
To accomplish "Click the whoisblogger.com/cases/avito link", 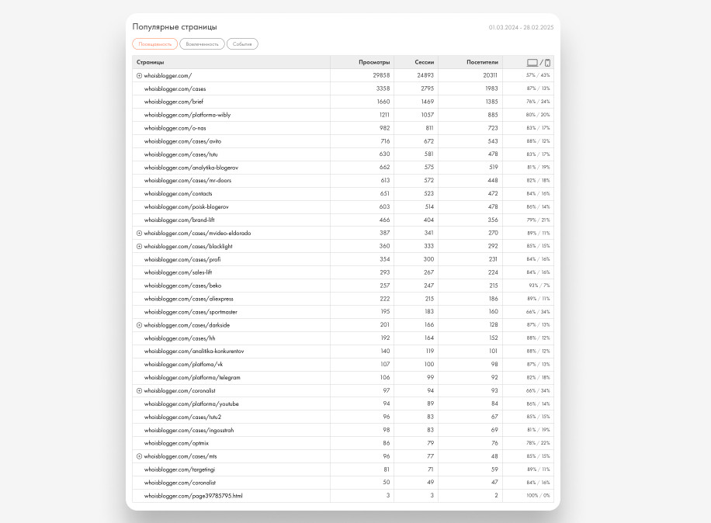I will tap(172, 141).
